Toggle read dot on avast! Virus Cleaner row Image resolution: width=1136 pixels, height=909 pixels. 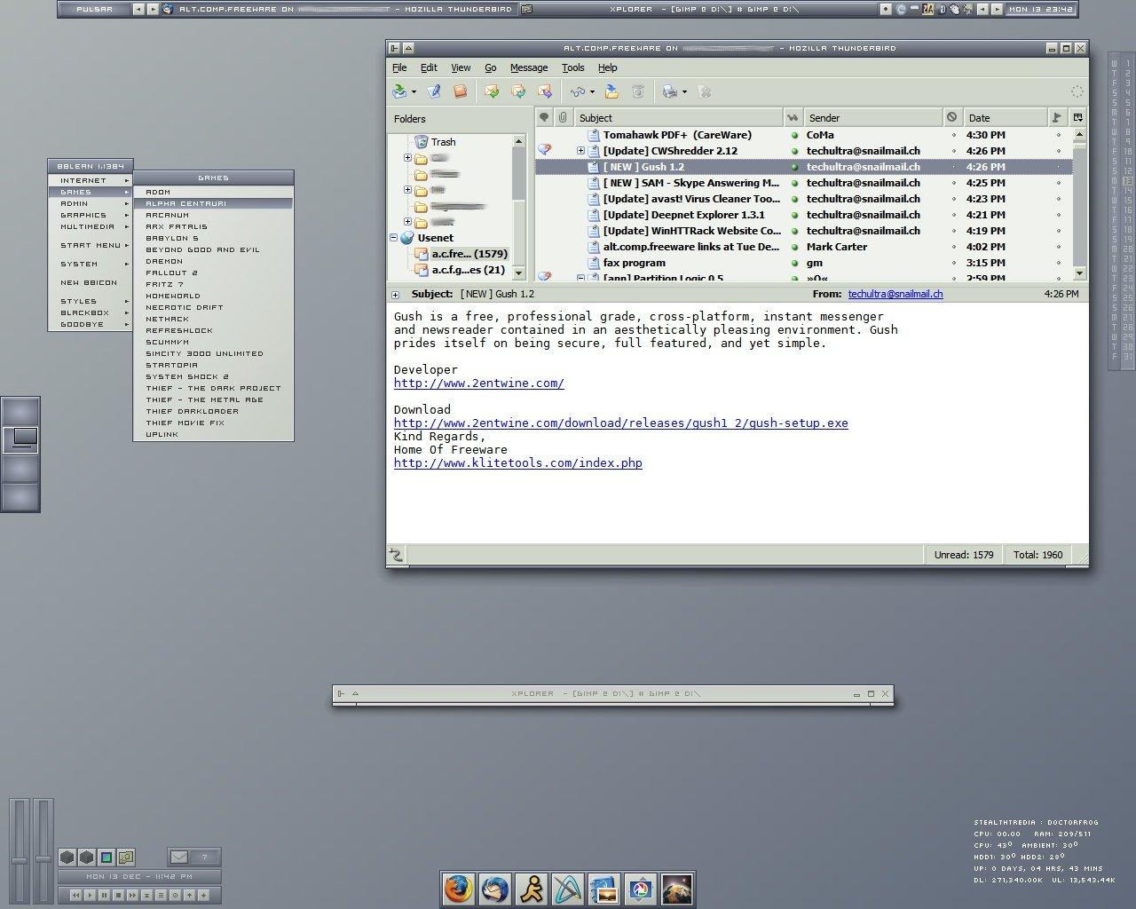pos(794,199)
